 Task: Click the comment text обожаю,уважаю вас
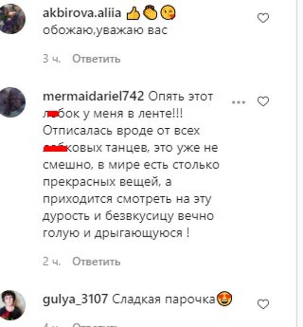coord(105,30)
